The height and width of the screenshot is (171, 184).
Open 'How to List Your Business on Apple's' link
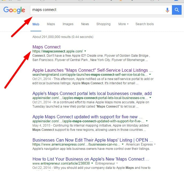click(x=91, y=159)
